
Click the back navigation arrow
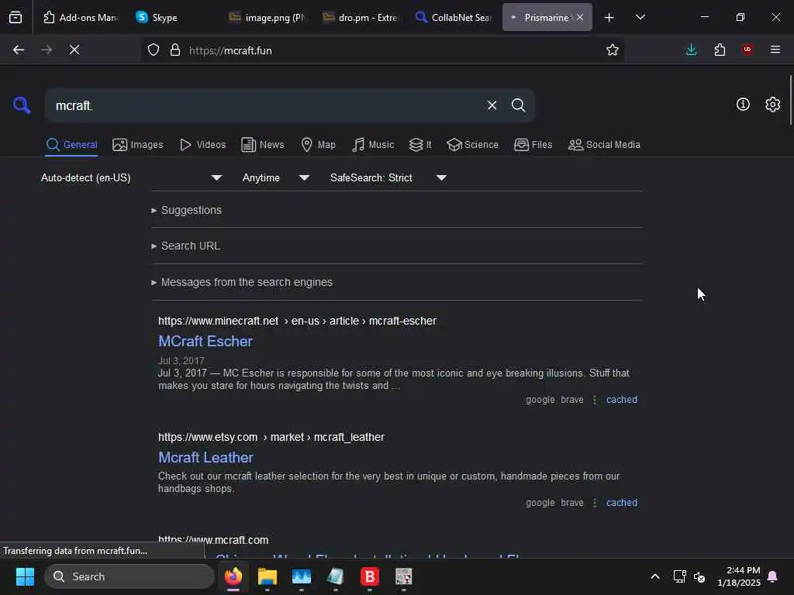(19, 50)
